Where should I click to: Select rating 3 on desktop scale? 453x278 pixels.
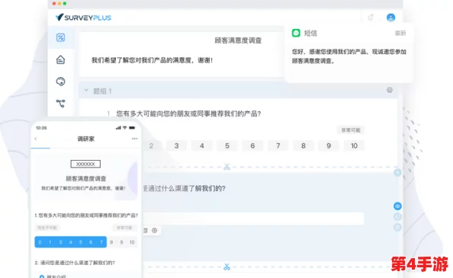point(176,146)
